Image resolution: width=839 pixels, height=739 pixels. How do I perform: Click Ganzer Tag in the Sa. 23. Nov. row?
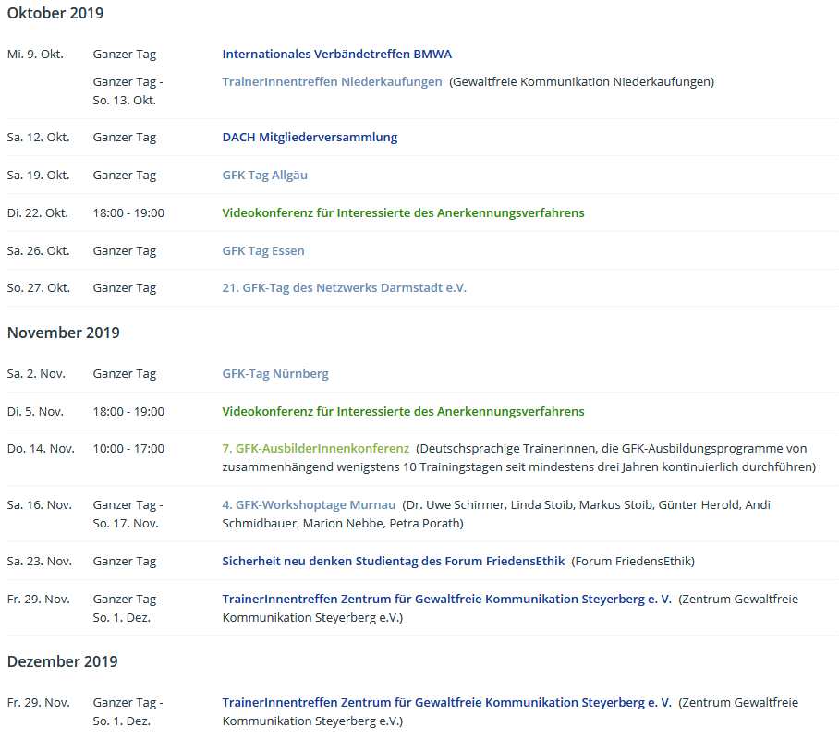(125, 561)
